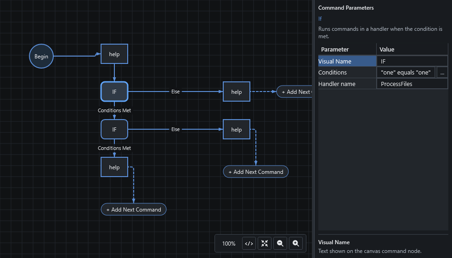Image resolution: width=452 pixels, height=258 pixels.
Task: Edit the Visual Name value field IF
Action: [x=412, y=61]
